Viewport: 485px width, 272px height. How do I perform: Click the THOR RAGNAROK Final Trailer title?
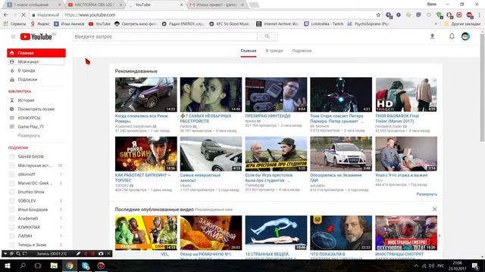coord(397,119)
